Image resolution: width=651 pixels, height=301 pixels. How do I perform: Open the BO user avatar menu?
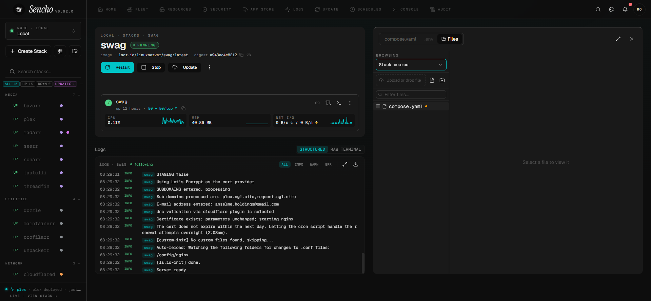coord(639,9)
